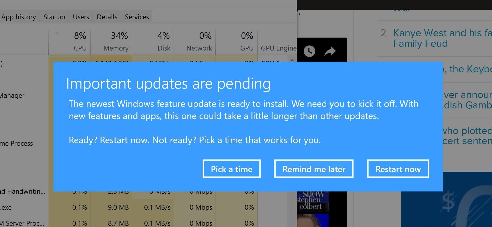Select the Details tab

tap(107, 17)
